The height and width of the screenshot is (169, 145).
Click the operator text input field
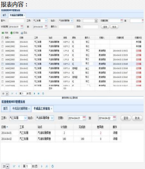66,26
